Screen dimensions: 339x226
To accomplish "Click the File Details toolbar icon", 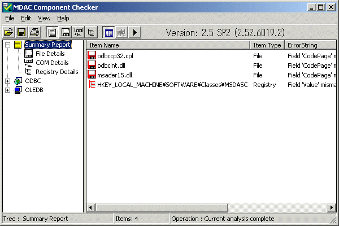I will point(65,33).
